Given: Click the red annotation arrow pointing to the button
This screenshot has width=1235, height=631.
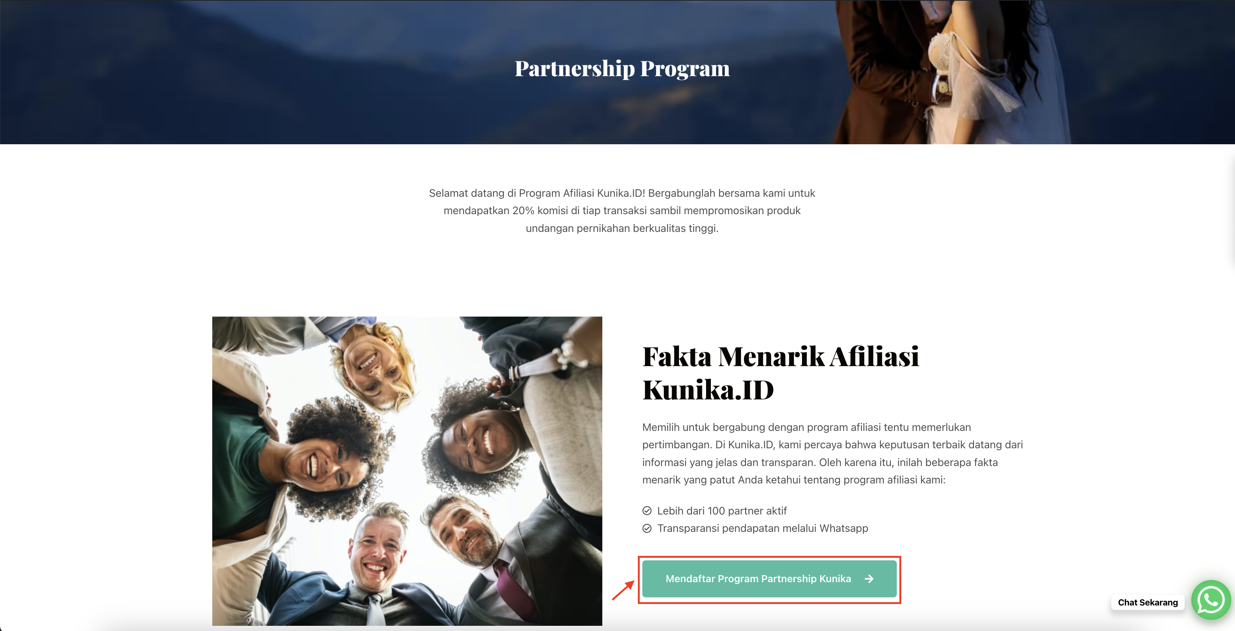Looking at the screenshot, I should coord(623,590).
